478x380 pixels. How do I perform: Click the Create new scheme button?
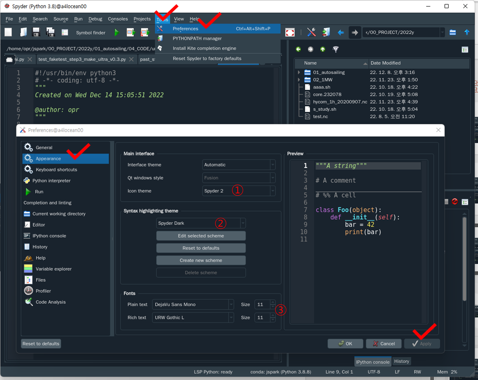pyautogui.click(x=201, y=260)
